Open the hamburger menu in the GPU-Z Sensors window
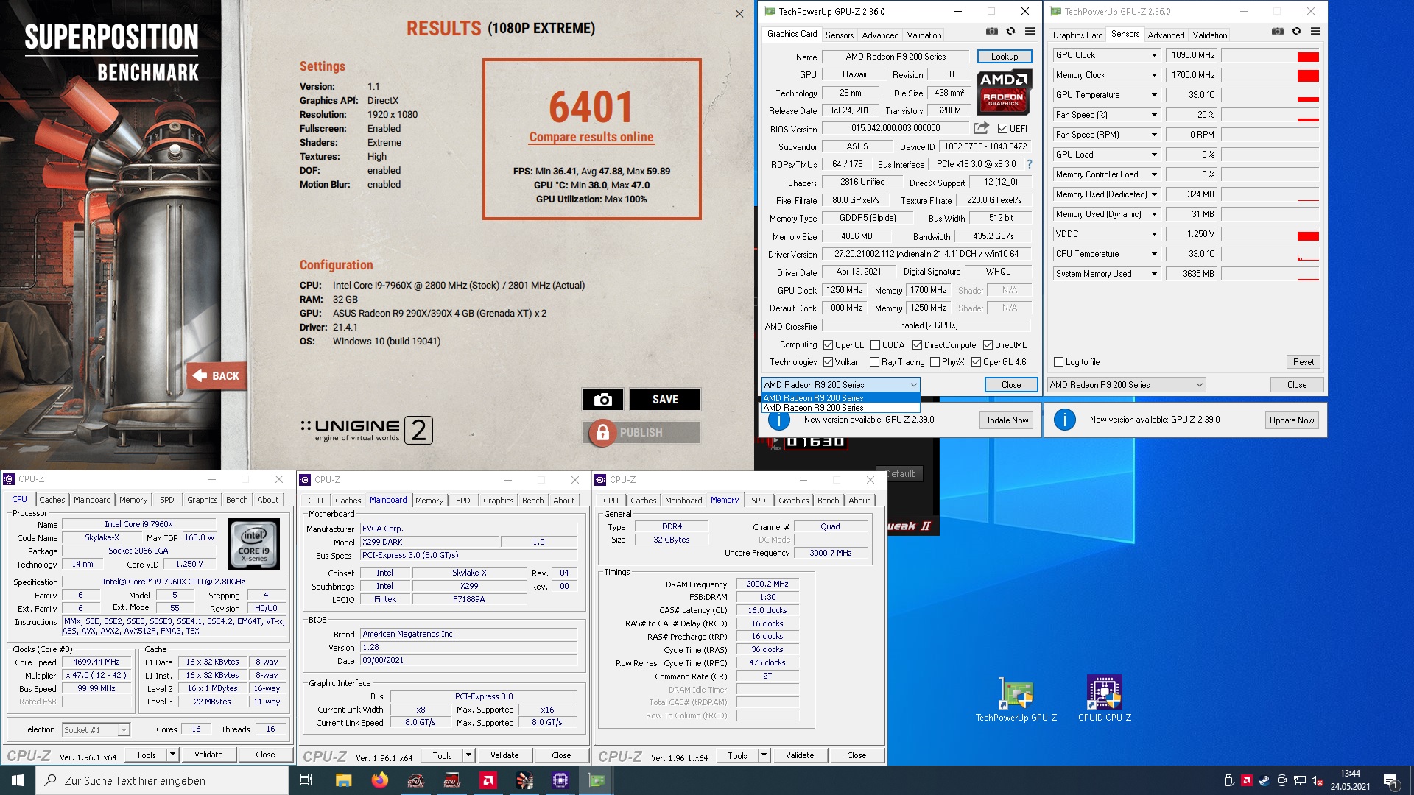Viewport: 1414px width, 795px height. [x=1315, y=31]
